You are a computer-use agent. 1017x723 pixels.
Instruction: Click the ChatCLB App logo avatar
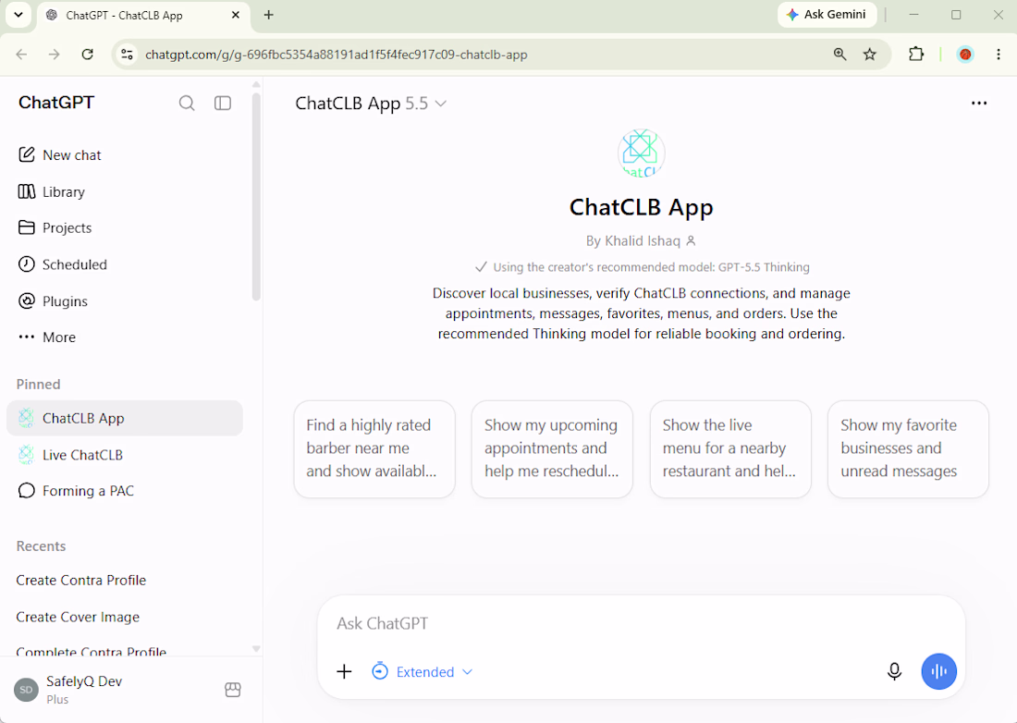pos(641,153)
